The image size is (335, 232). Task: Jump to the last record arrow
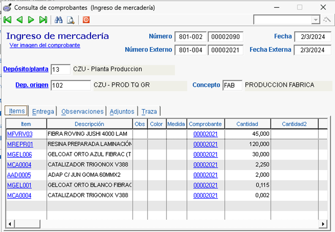[x=43, y=20]
